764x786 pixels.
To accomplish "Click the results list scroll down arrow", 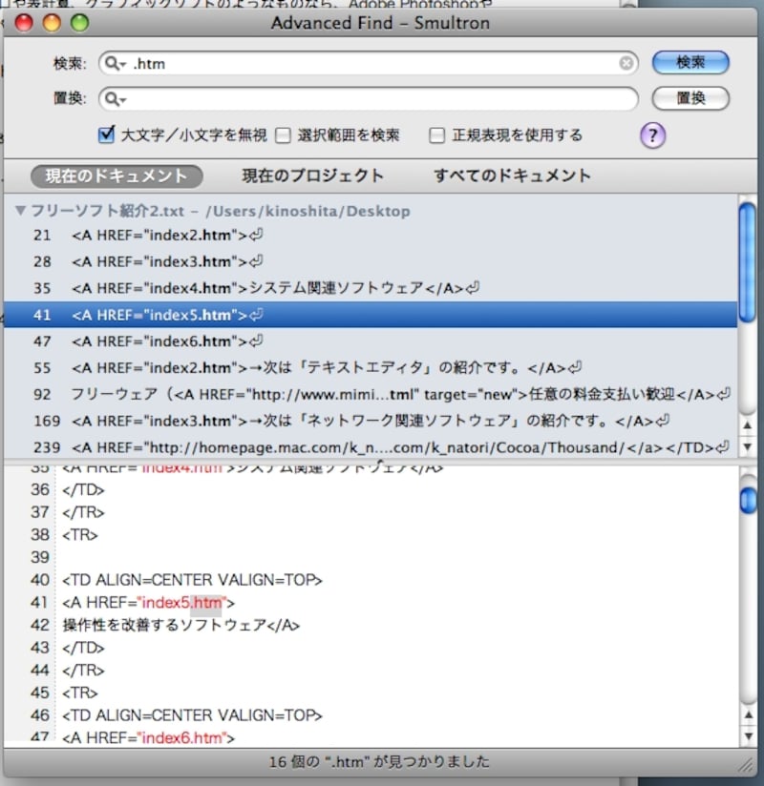I will coord(748,446).
